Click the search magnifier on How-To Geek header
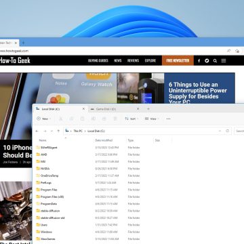This screenshot has height=244, width=244. pyautogui.click(x=215, y=61)
